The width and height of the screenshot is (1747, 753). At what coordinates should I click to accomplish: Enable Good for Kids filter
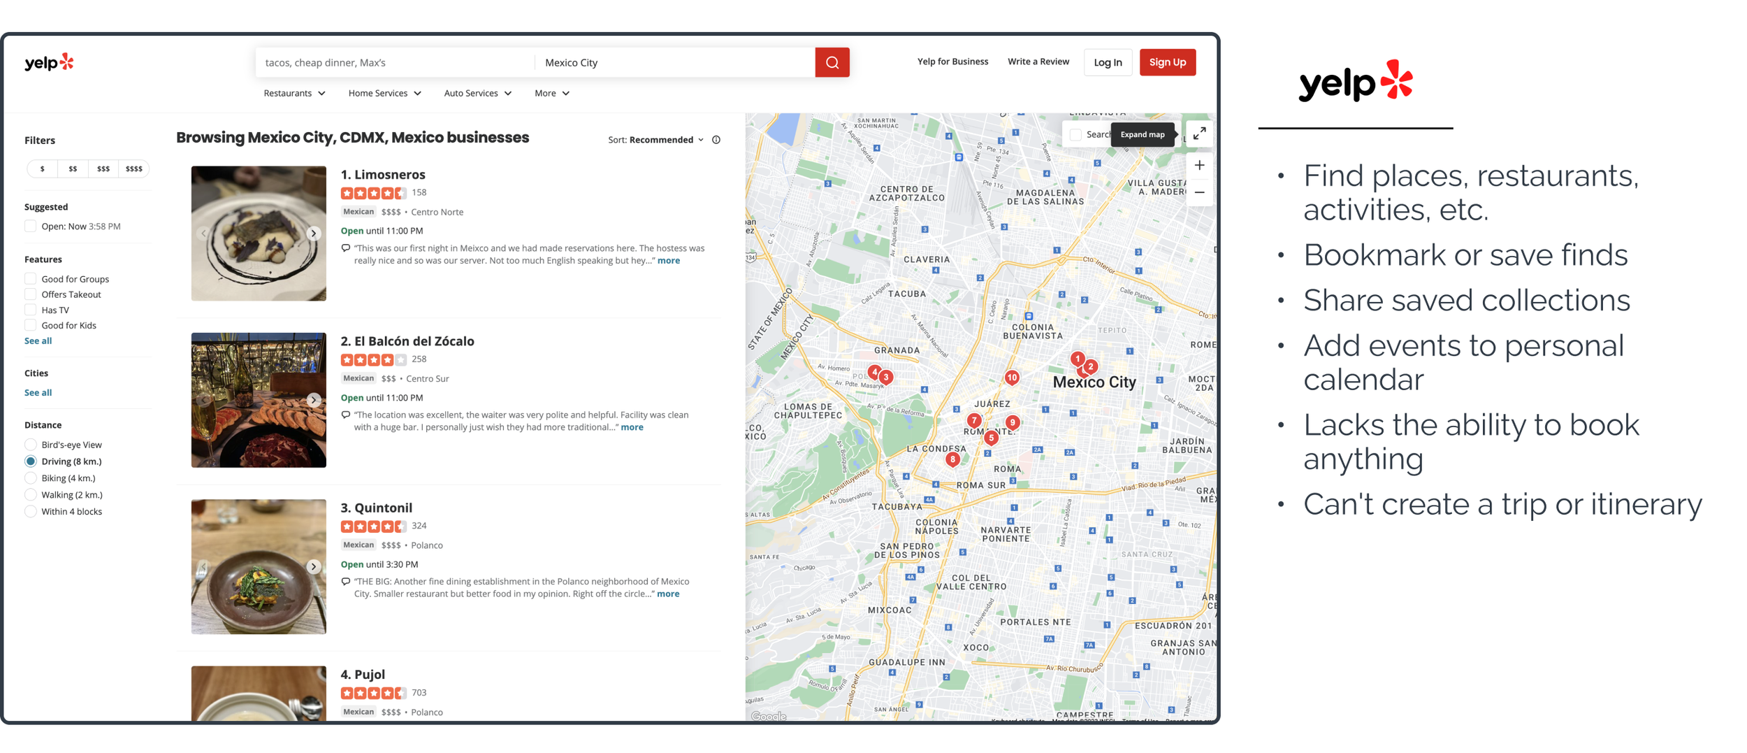30,325
